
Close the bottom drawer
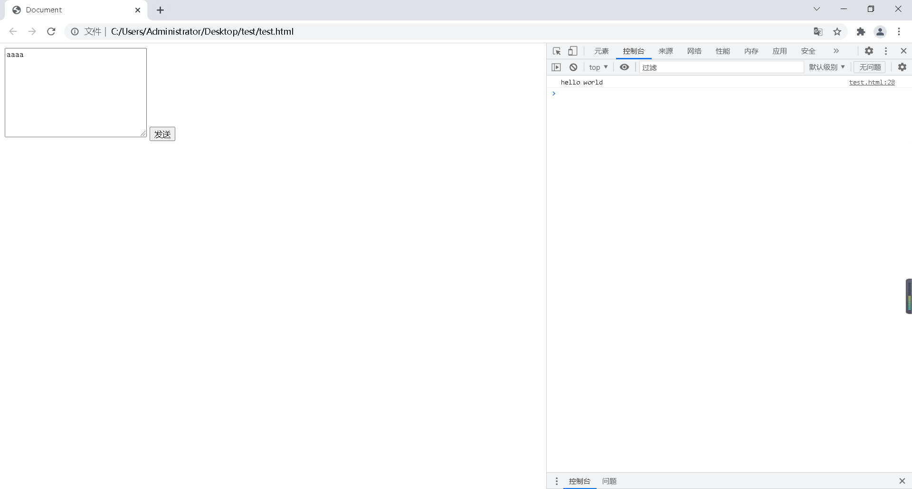point(902,481)
